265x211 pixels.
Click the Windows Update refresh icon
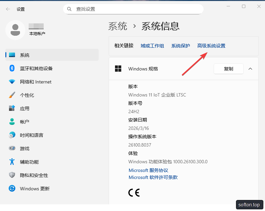click(12, 188)
